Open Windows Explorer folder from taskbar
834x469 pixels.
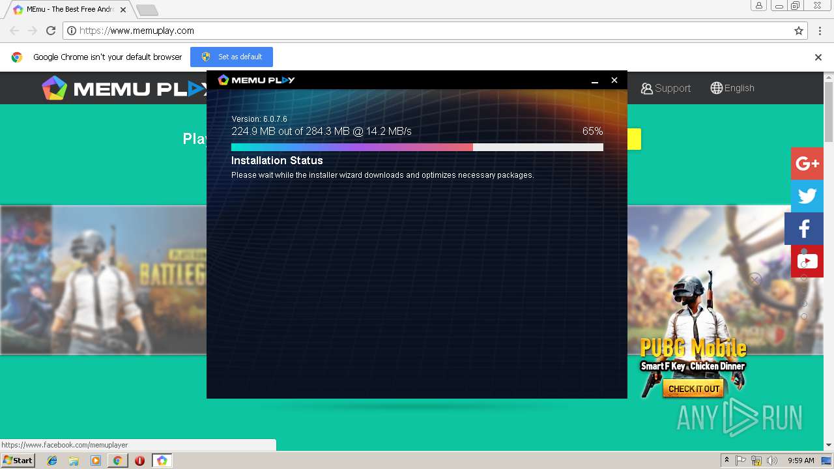74,461
